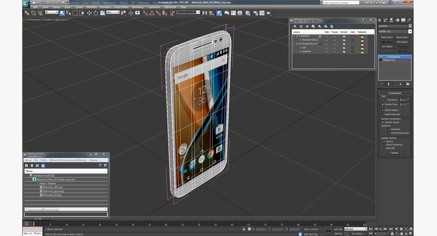Click the Set Key button
The image size is (437, 236).
(x=338, y=234)
